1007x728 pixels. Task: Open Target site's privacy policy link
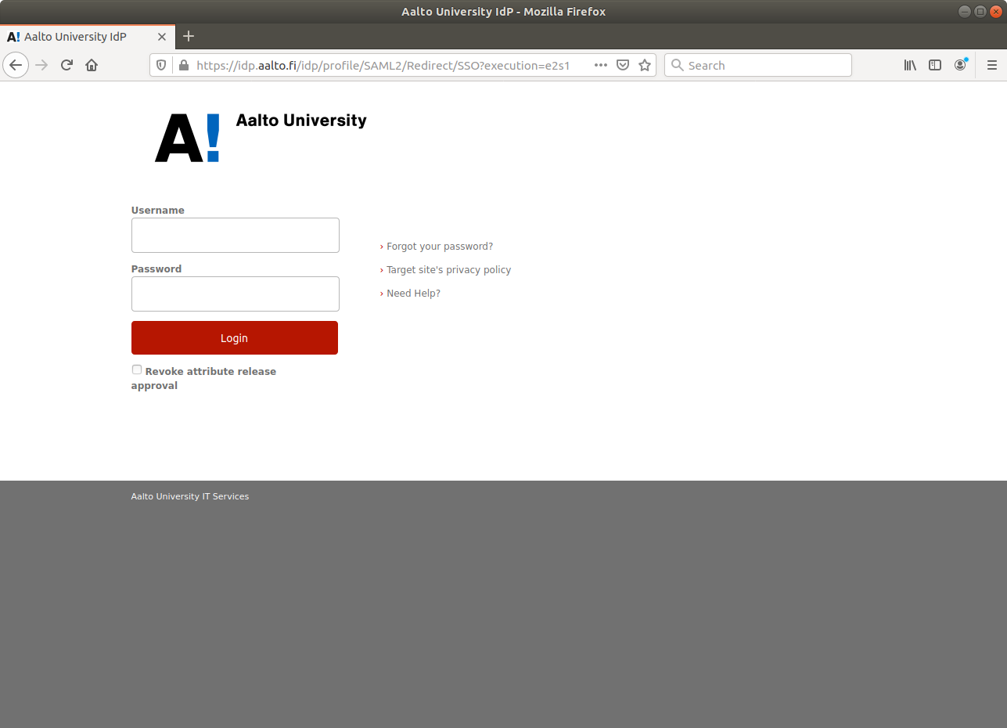coord(448,270)
